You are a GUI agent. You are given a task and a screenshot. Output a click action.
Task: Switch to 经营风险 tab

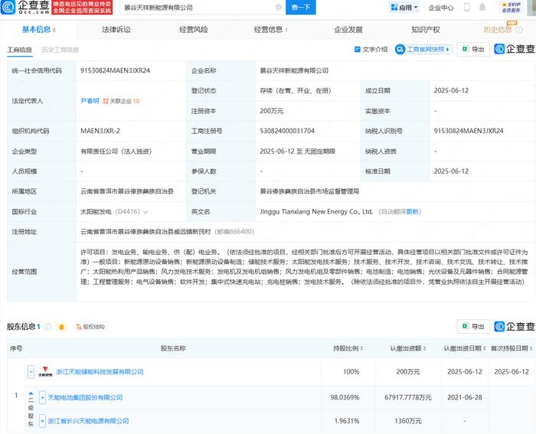coord(194,30)
